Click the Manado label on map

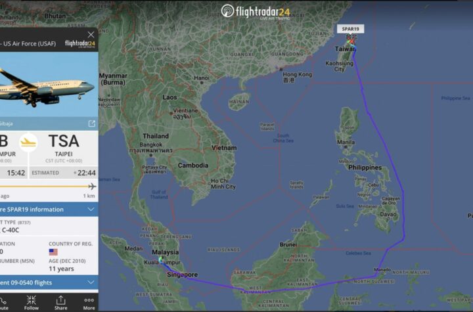pyautogui.click(x=382, y=269)
